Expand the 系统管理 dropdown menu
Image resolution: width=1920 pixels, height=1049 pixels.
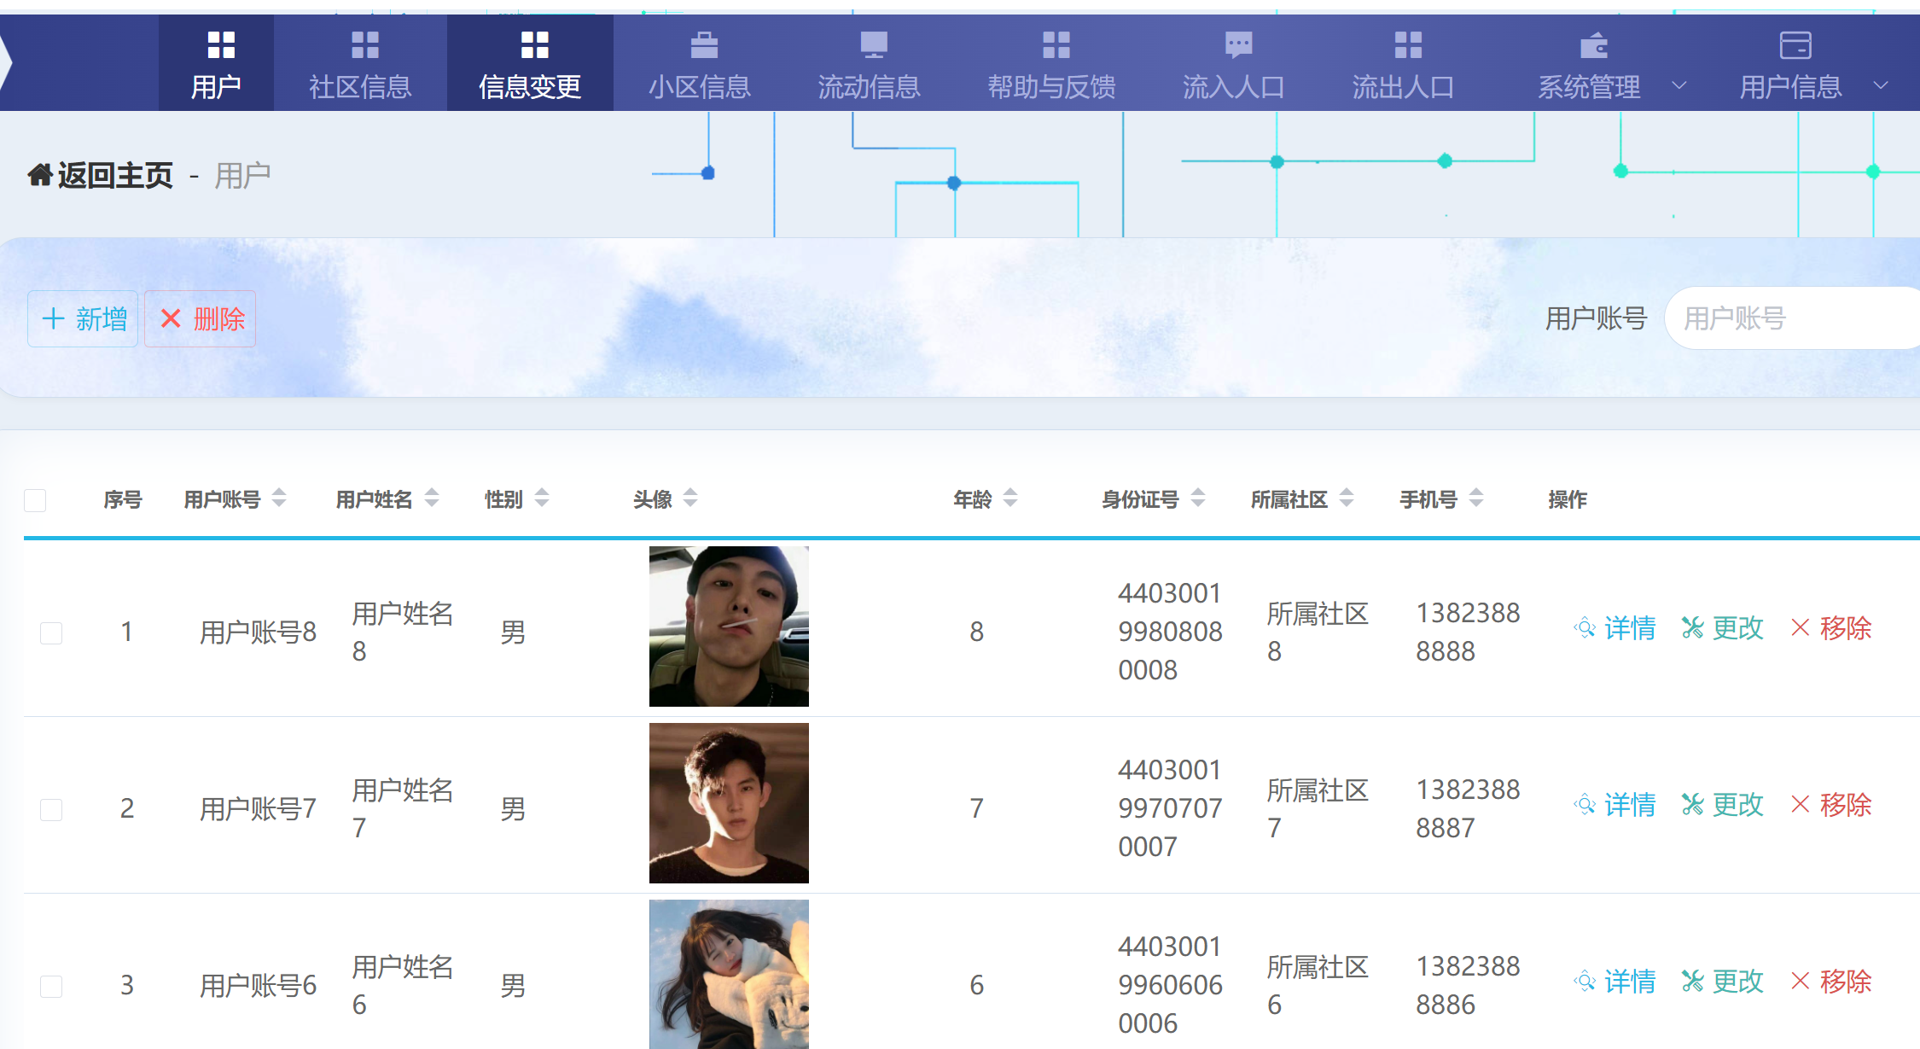point(1679,86)
